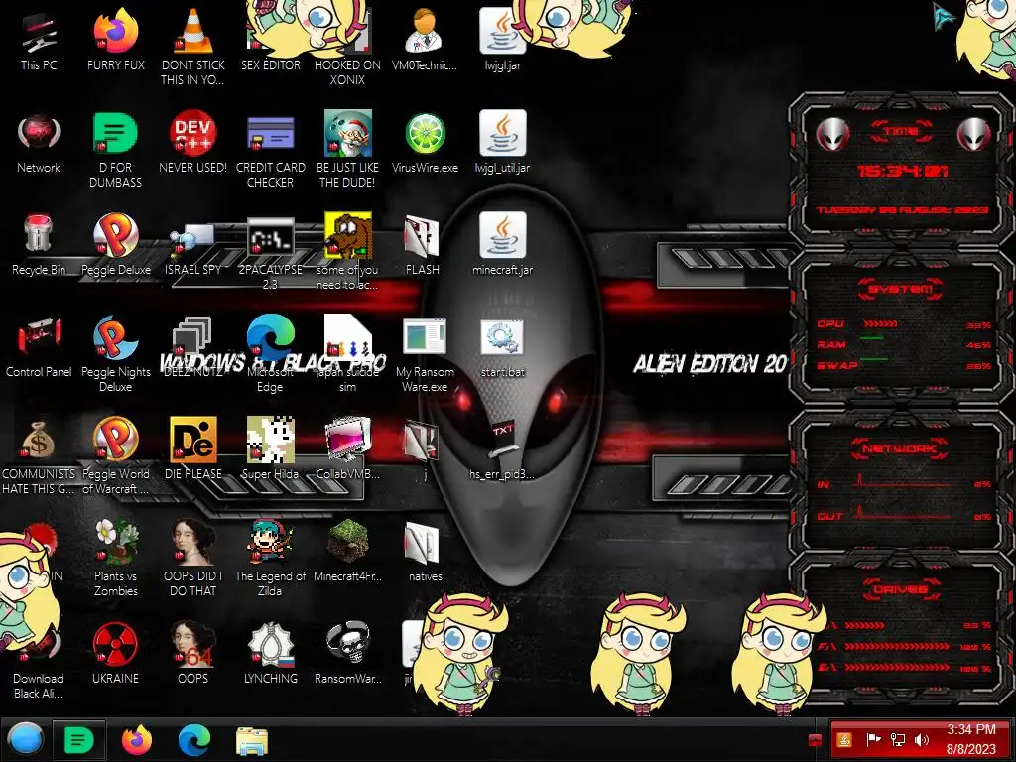
Task: Click the SYSTEM widget CPU bar
Action: 879,323
